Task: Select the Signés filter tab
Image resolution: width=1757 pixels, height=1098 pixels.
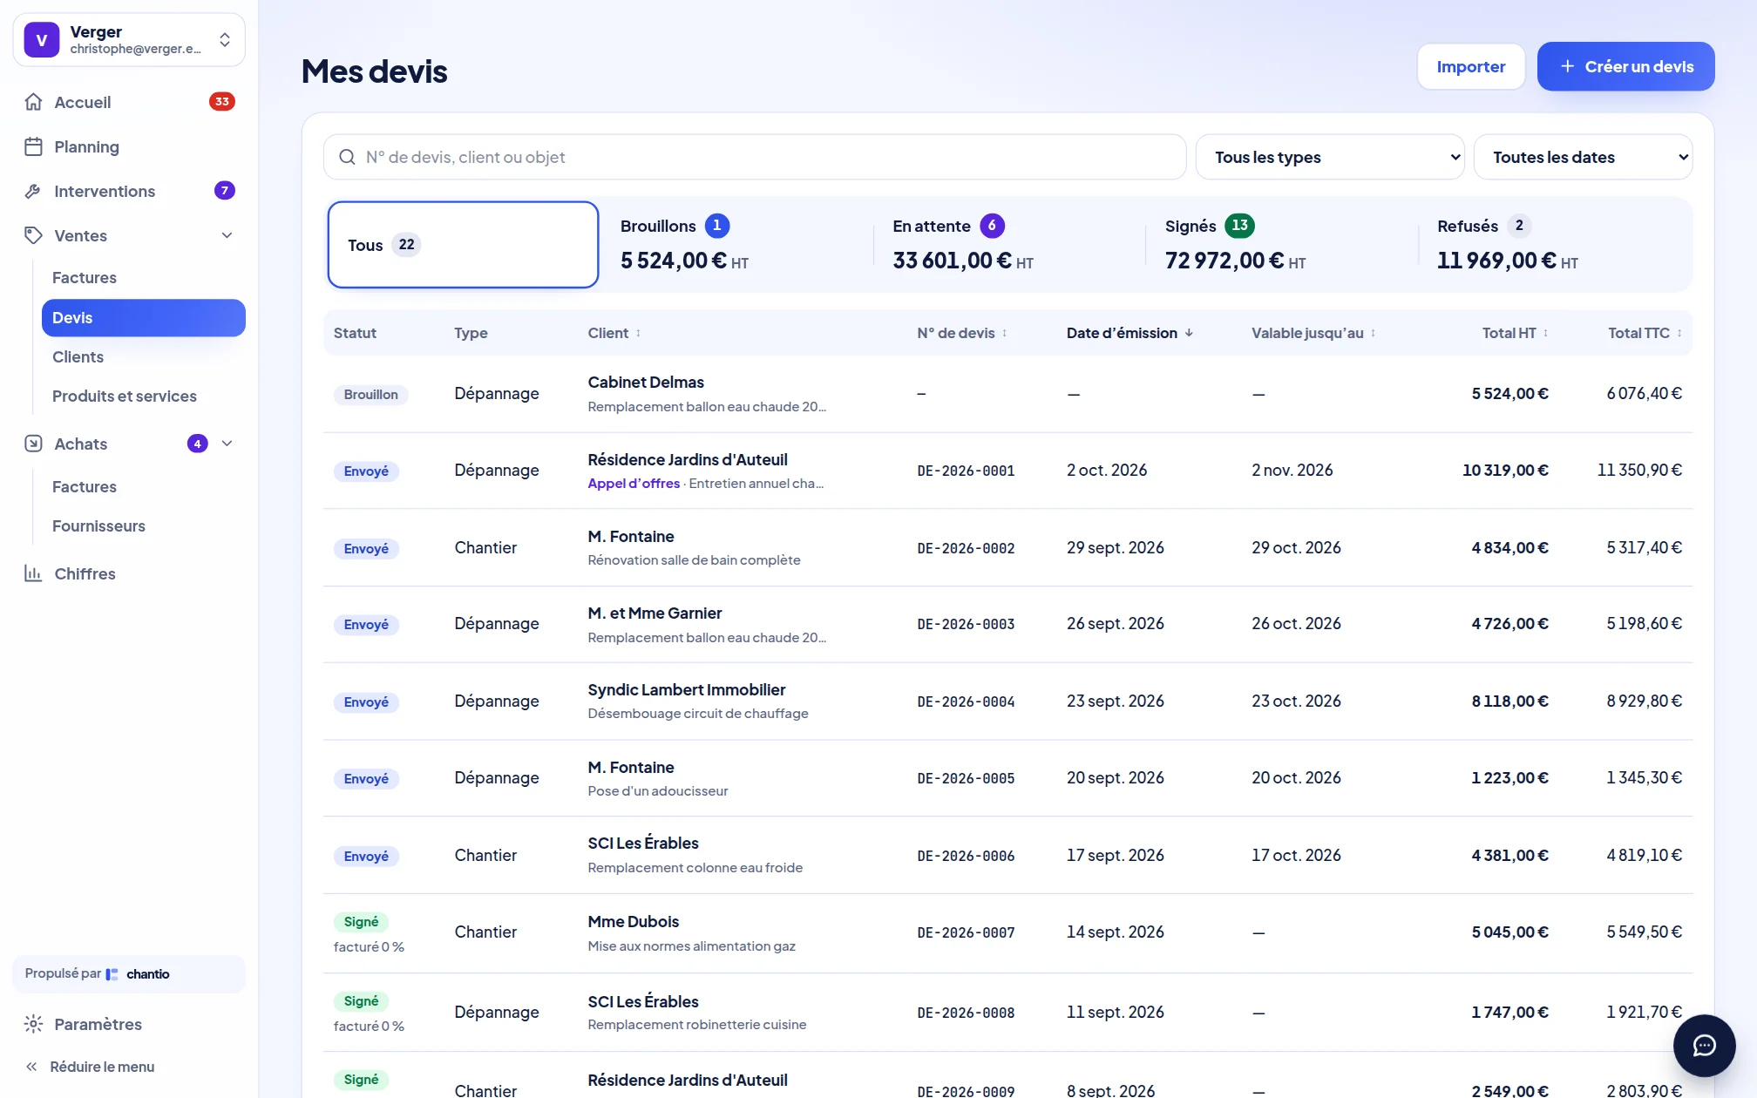Action: (x=1280, y=244)
